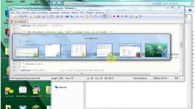
Task: Start macro recording with red dot
Action: pos(114,16)
